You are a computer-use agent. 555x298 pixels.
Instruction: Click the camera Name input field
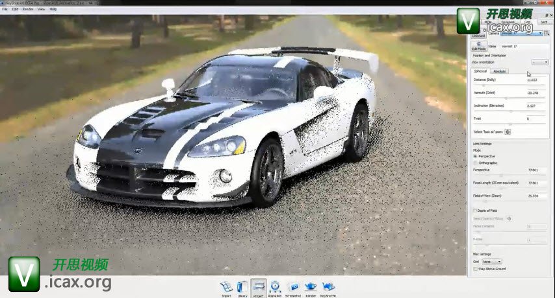[524, 46]
